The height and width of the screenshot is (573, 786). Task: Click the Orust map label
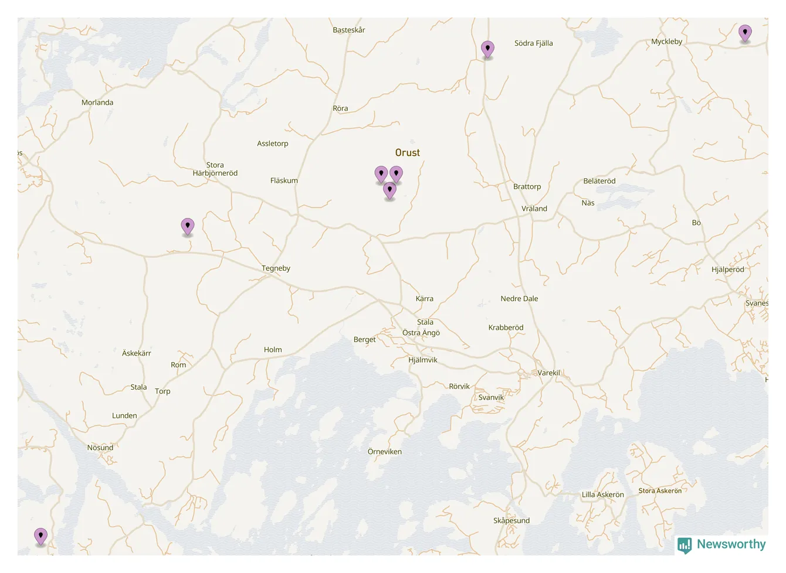pyautogui.click(x=408, y=153)
